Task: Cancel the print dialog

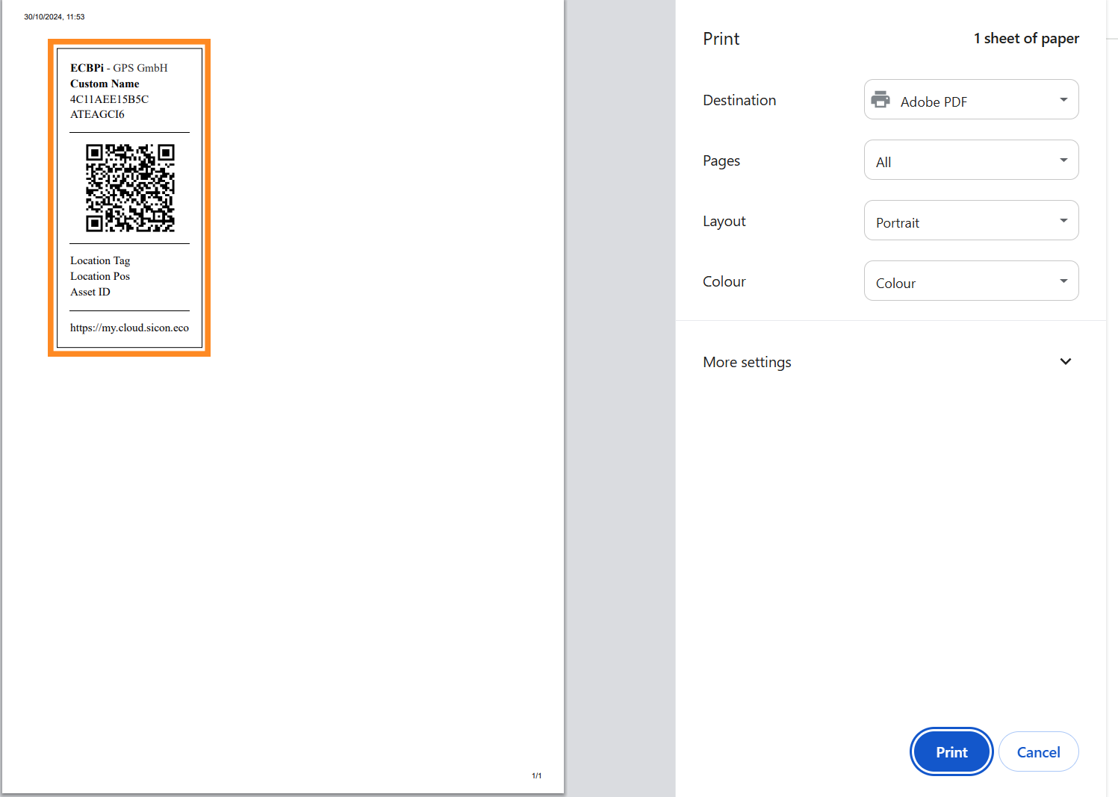Action: [x=1037, y=752]
